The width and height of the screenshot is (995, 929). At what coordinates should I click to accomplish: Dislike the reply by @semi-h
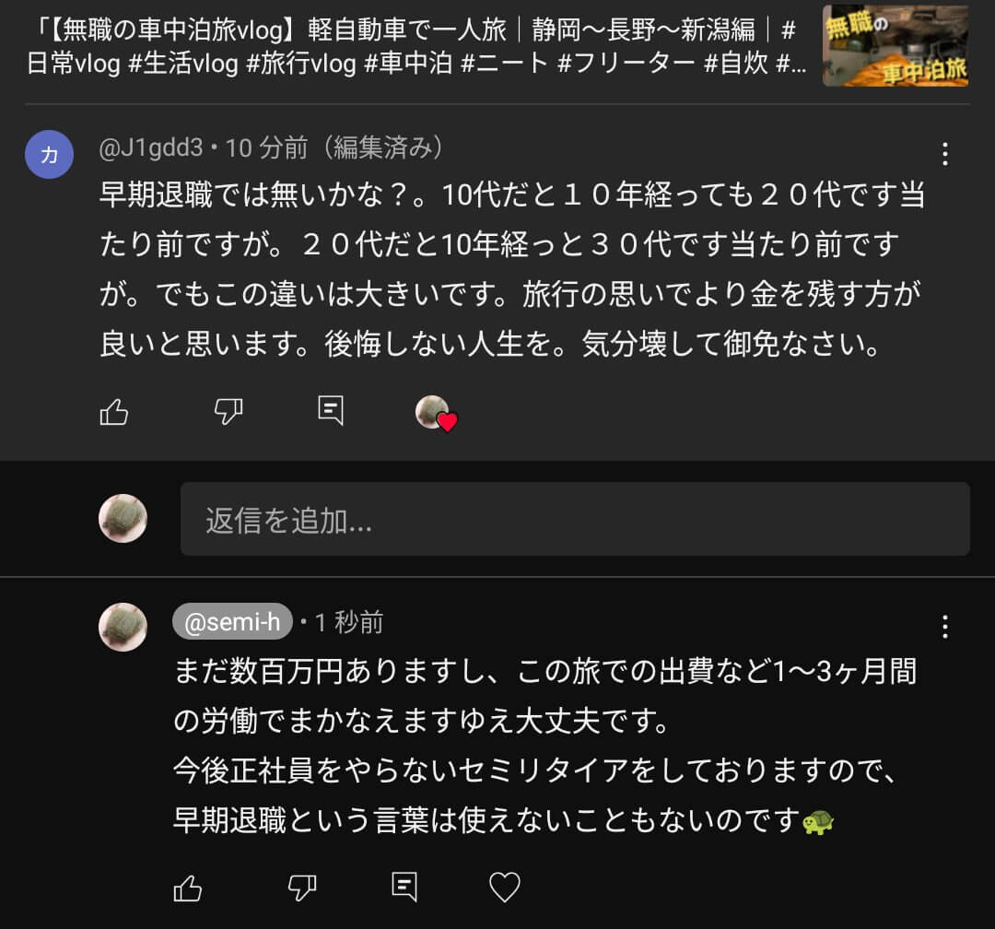302,888
